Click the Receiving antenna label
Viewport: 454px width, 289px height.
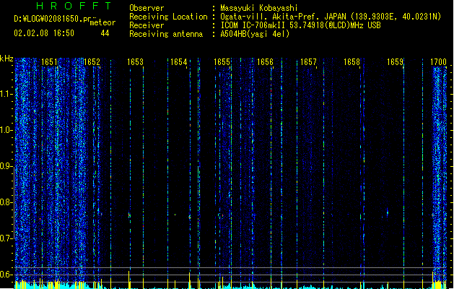coord(166,34)
